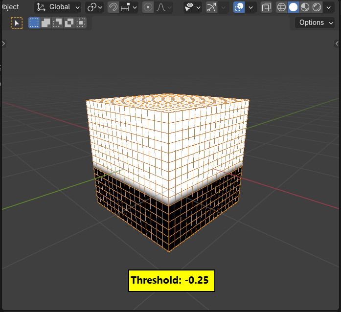Choose the Intersect selection mode
This screenshot has height=312, width=341.
81,22
